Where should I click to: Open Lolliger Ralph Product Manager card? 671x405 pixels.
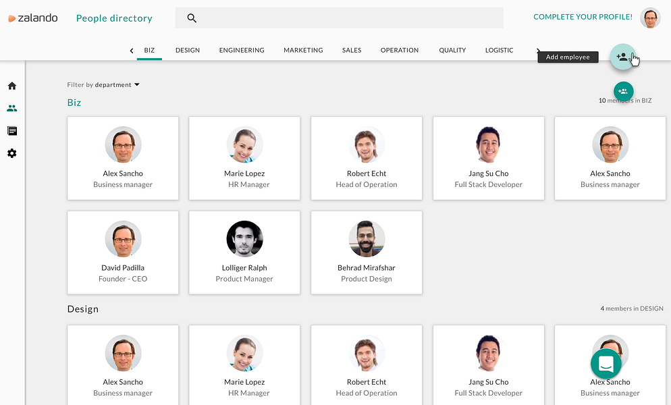point(244,252)
